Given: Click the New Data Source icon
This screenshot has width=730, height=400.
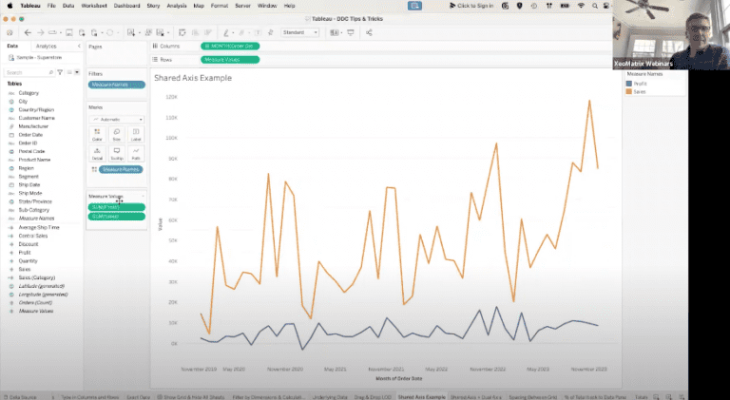Looking at the screenshot, I should click(82, 32).
